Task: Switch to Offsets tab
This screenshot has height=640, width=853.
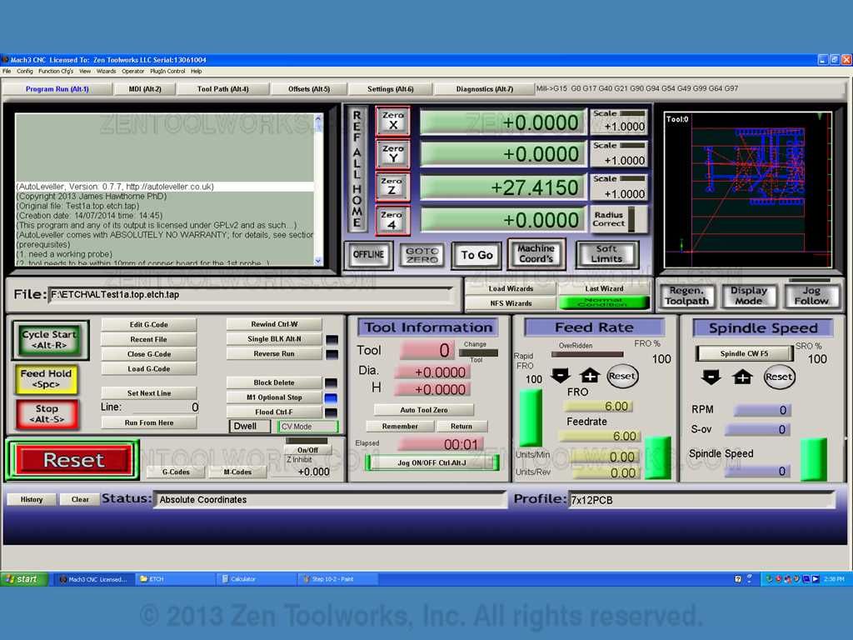Action: pyautogui.click(x=309, y=88)
